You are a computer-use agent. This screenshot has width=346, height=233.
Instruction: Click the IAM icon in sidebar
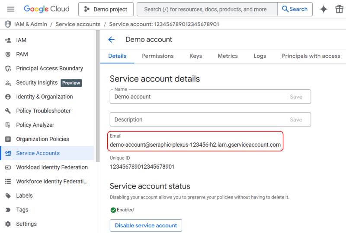(x=8, y=40)
